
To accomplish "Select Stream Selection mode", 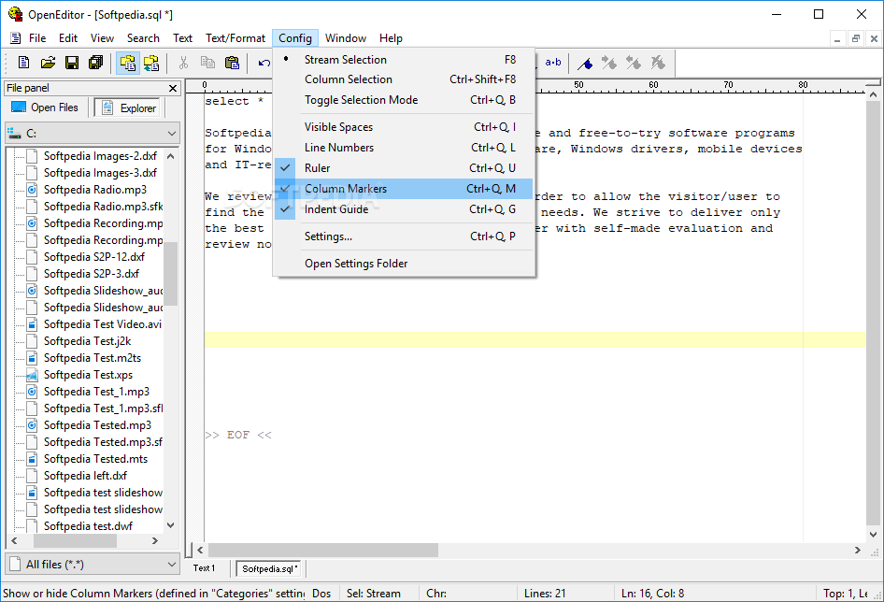I will tap(404, 59).
